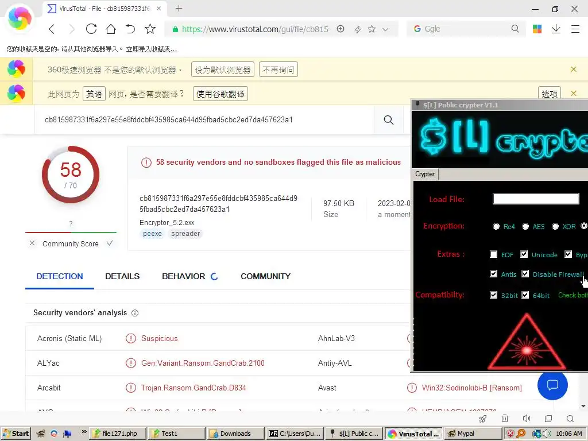
Task: Switch to the DETAILS tab
Action: (x=122, y=276)
